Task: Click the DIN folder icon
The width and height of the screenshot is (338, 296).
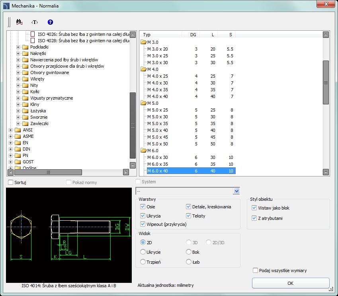Action: coord(18,149)
